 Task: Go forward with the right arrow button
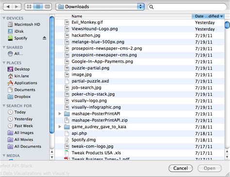tap(17, 7)
